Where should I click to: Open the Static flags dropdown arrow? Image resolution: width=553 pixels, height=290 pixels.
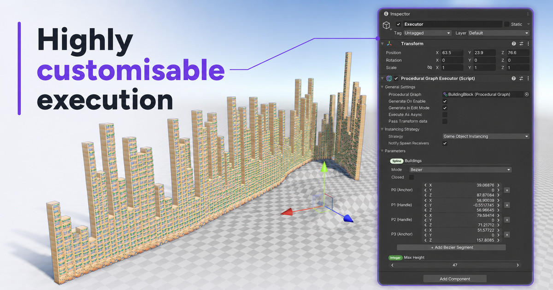click(x=528, y=24)
